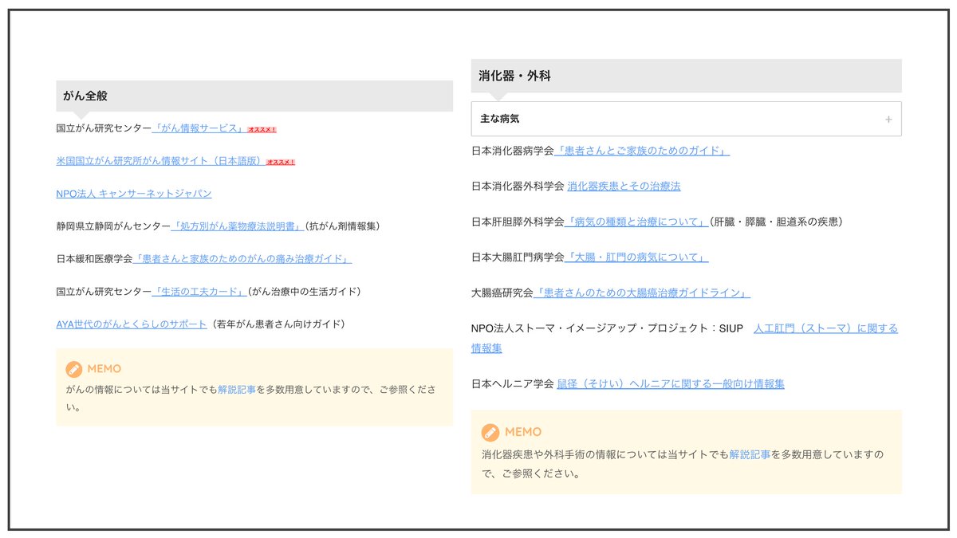Click 解説記事 link in the がん全般 memo

pyautogui.click(x=237, y=390)
